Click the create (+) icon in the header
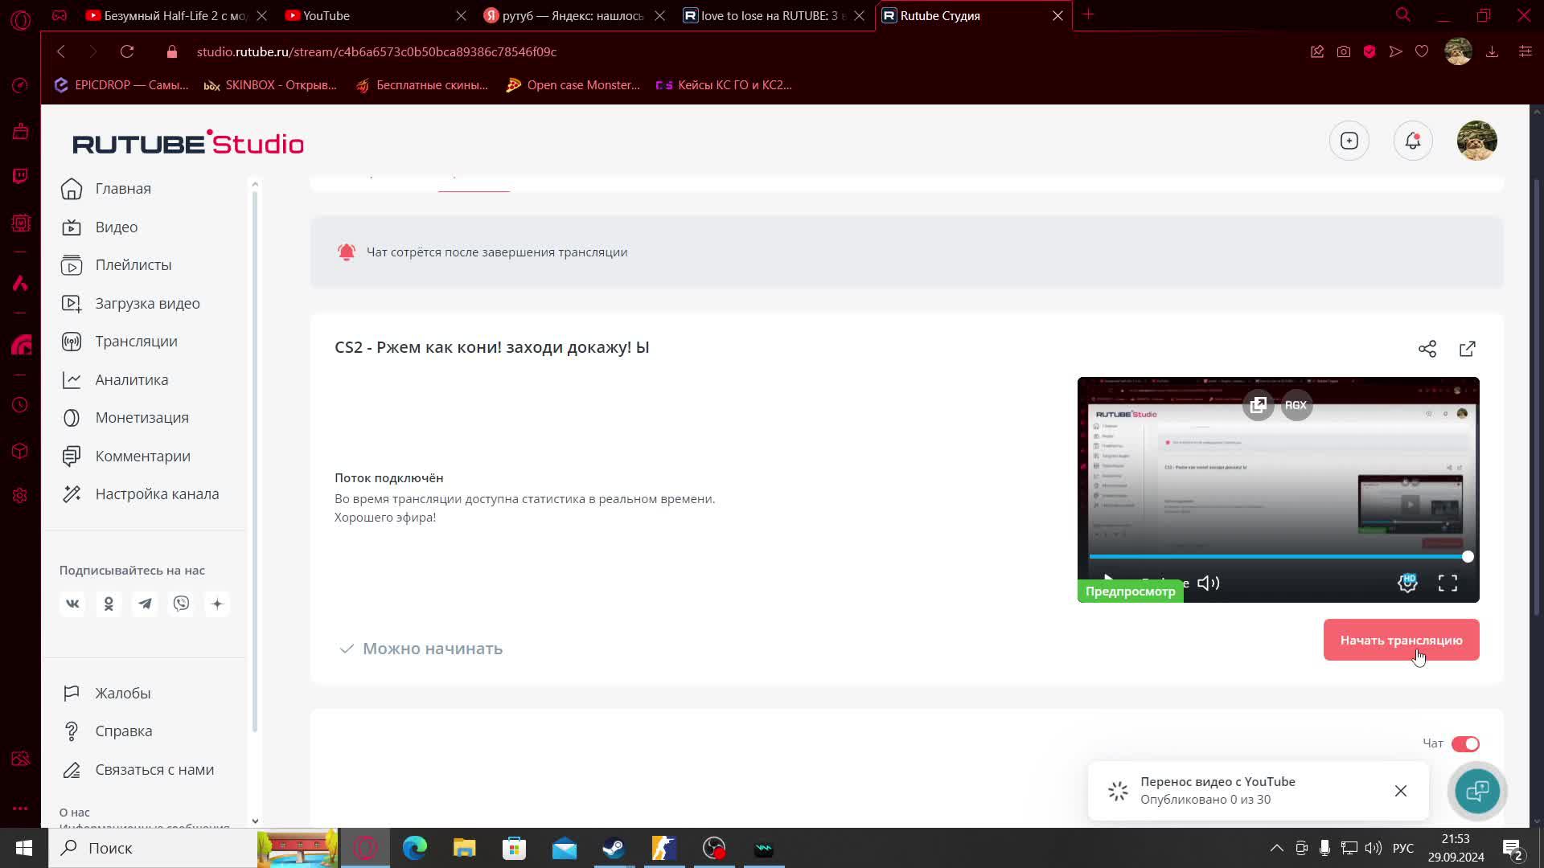Viewport: 1544px width, 868px height. click(1349, 140)
